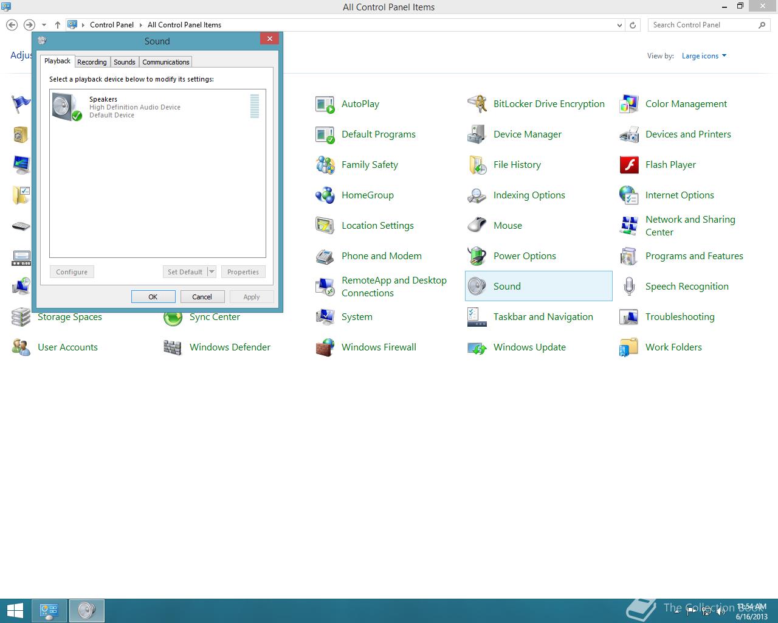Image resolution: width=778 pixels, height=623 pixels.
Task: Go back with the Back arrow
Action: [12, 25]
